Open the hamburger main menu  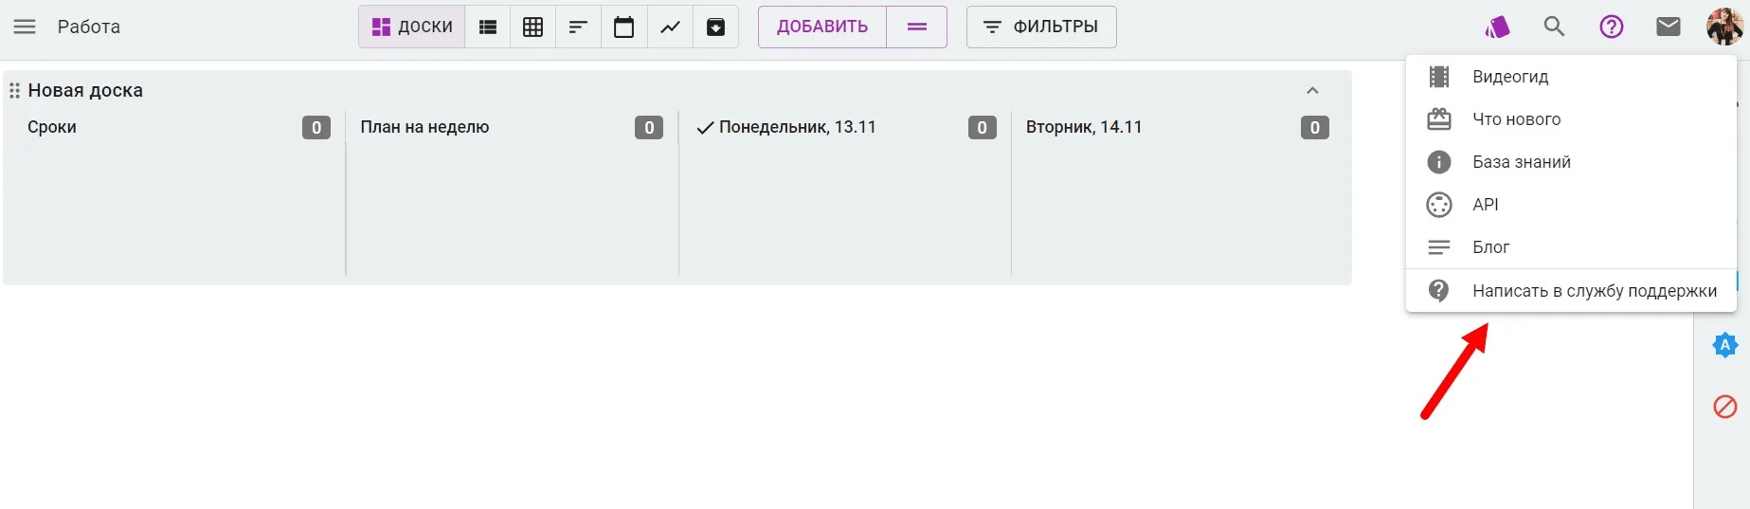pyautogui.click(x=25, y=27)
